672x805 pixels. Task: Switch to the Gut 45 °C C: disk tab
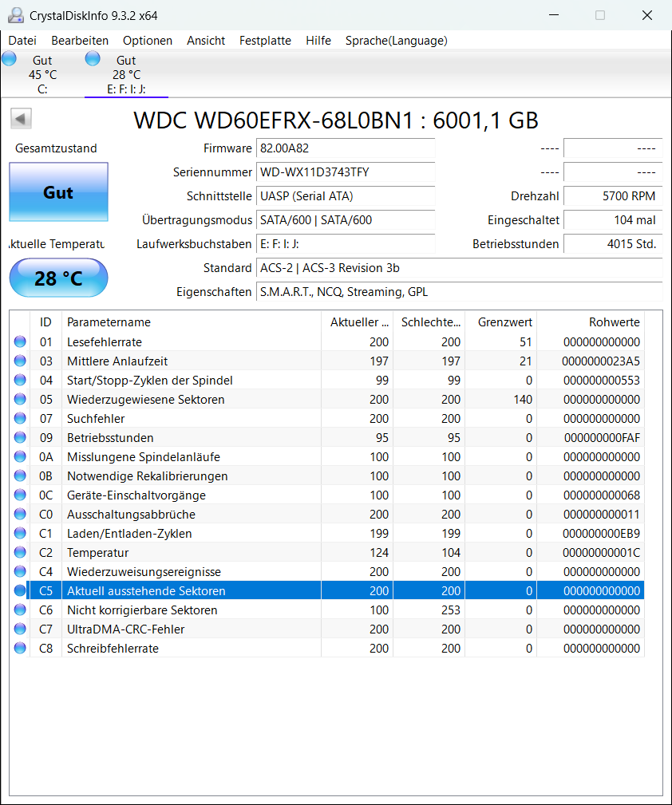point(42,74)
